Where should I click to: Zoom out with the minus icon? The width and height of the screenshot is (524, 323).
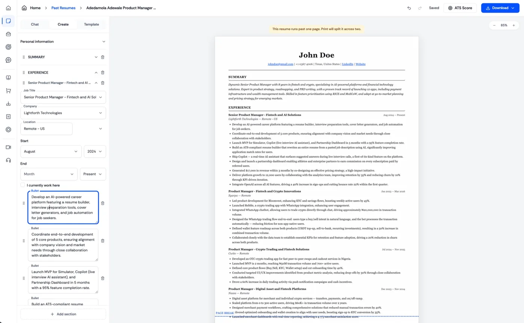(x=494, y=25)
